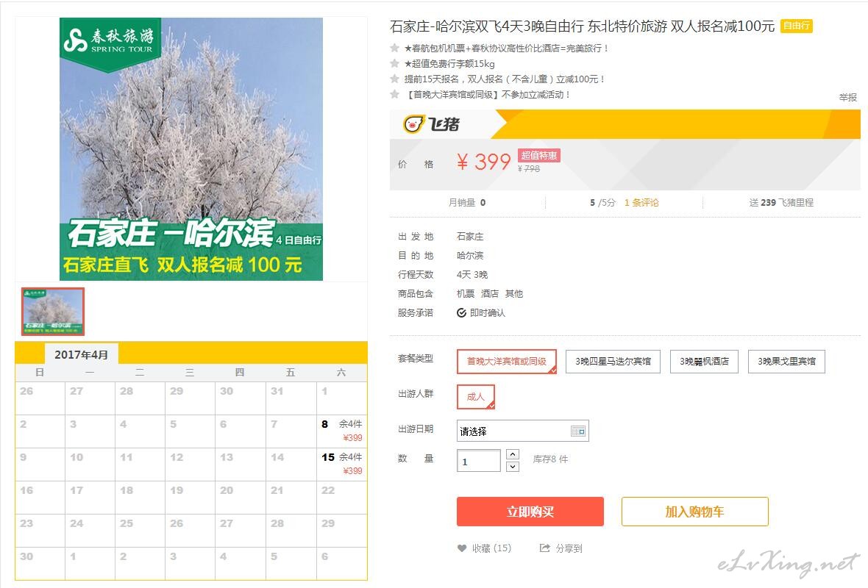
Task: Open the 出游日期 date selection dropdown
Action: (x=522, y=431)
